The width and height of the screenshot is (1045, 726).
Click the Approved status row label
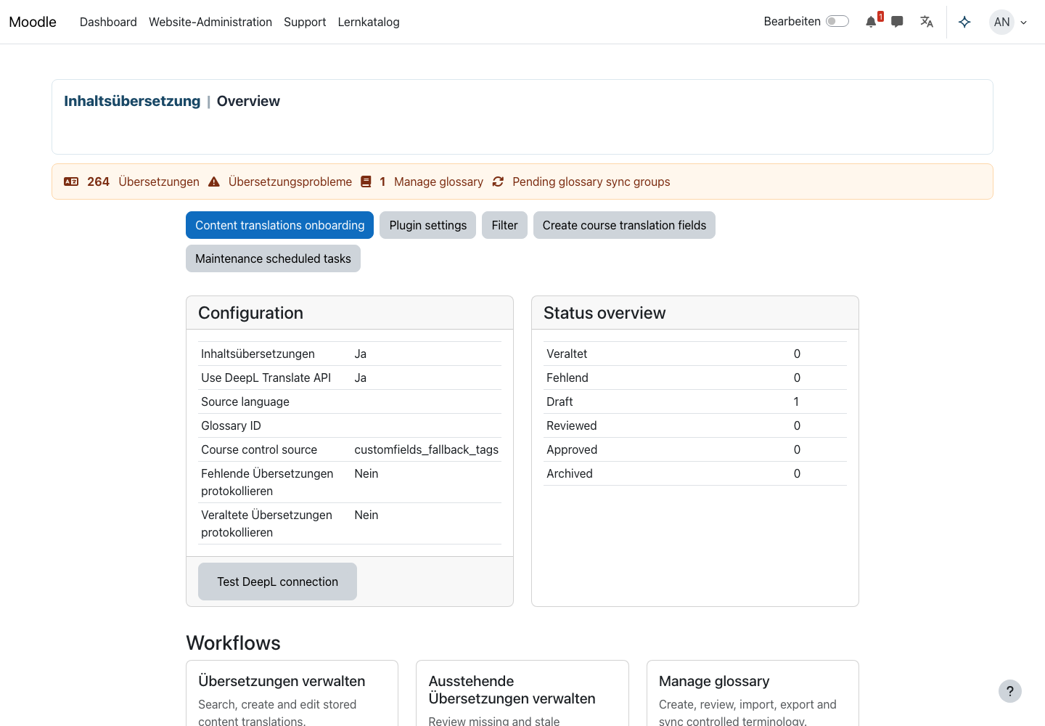point(572,449)
